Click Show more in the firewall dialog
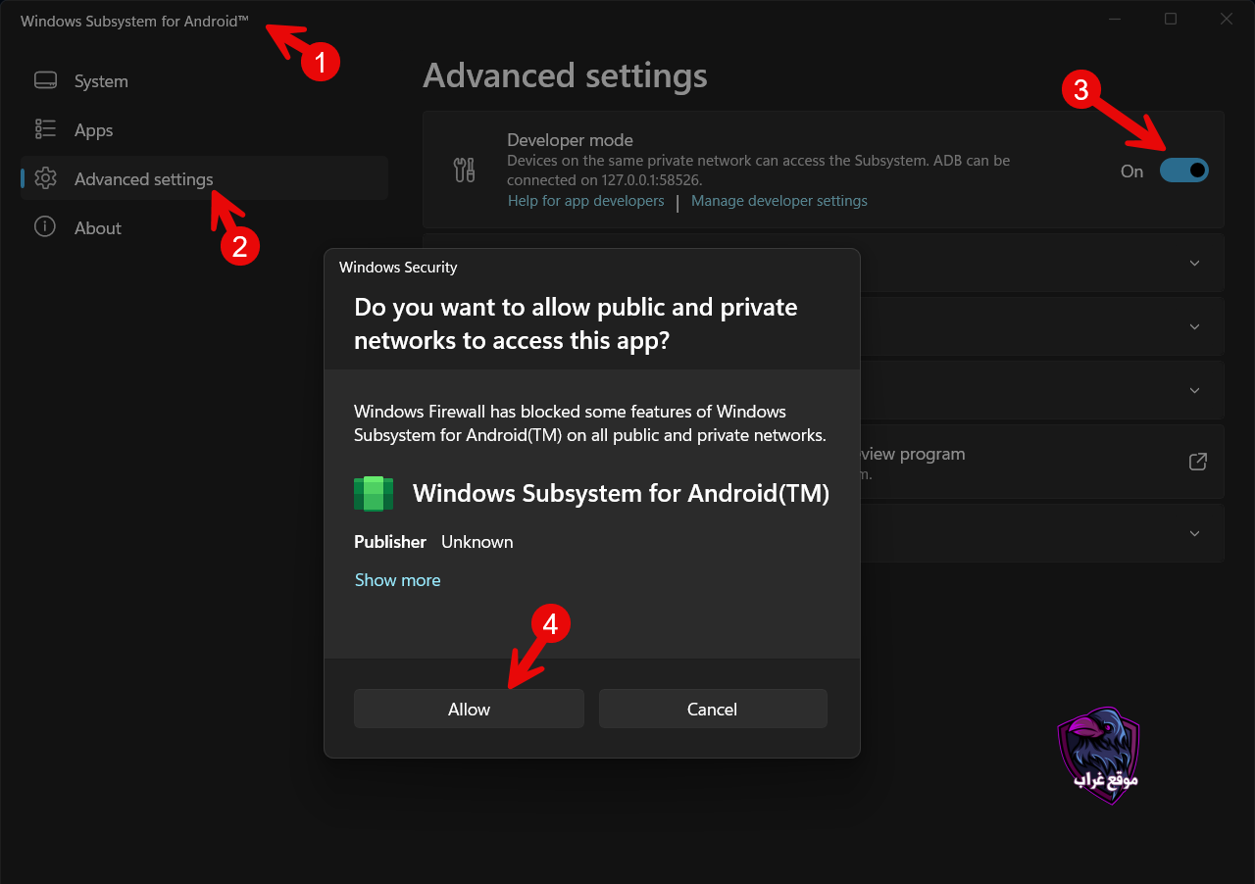The width and height of the screenshot is (1255, 884). coord(397,580)
